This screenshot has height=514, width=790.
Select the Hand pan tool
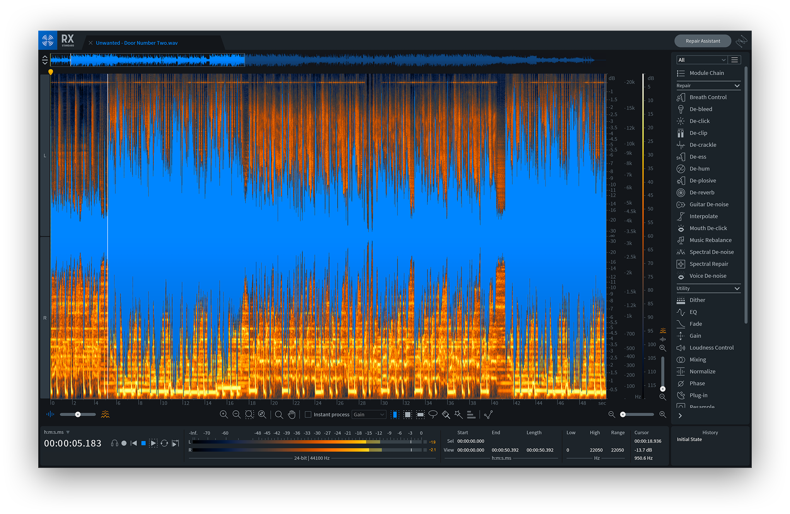point(292,414)
